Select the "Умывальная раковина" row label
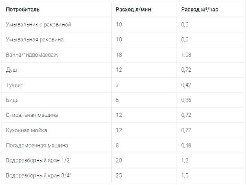The image size is (247, 185). [x=35, y=40]
